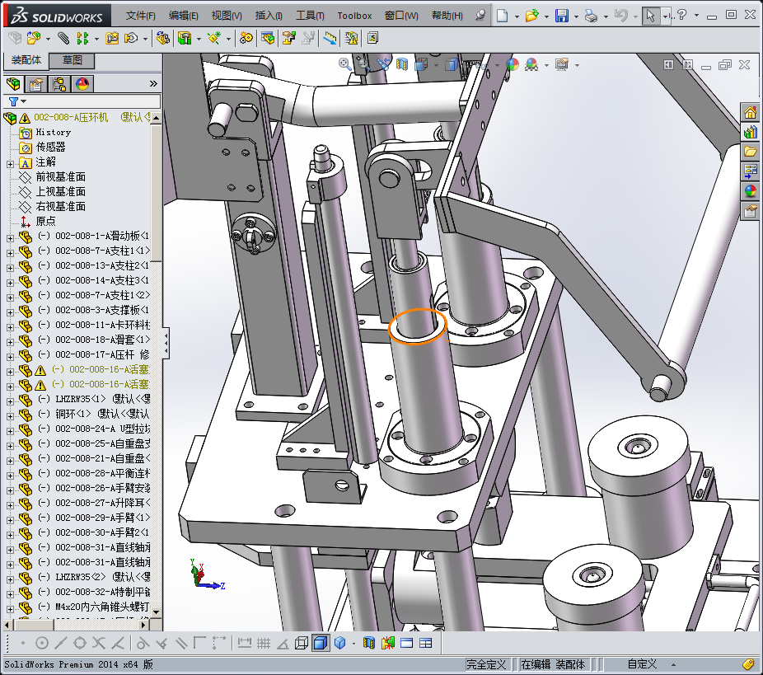Open the 工具(T) menu
This screenshot has width=763, height=675.
(310, 16)
